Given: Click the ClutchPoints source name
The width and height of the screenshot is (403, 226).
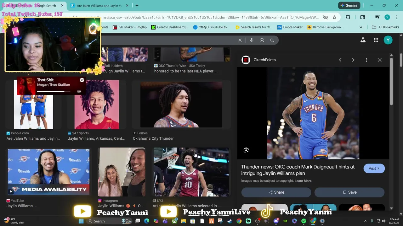Looking at the screenshot, I should pos(264,60).
